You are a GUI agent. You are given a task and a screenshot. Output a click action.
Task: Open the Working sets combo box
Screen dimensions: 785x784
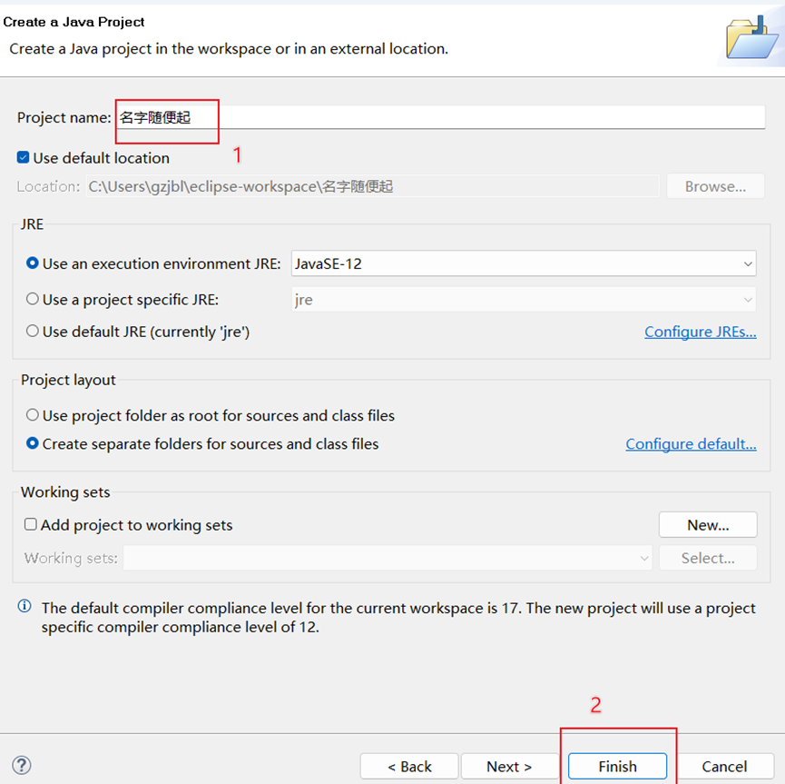[388, 558]
